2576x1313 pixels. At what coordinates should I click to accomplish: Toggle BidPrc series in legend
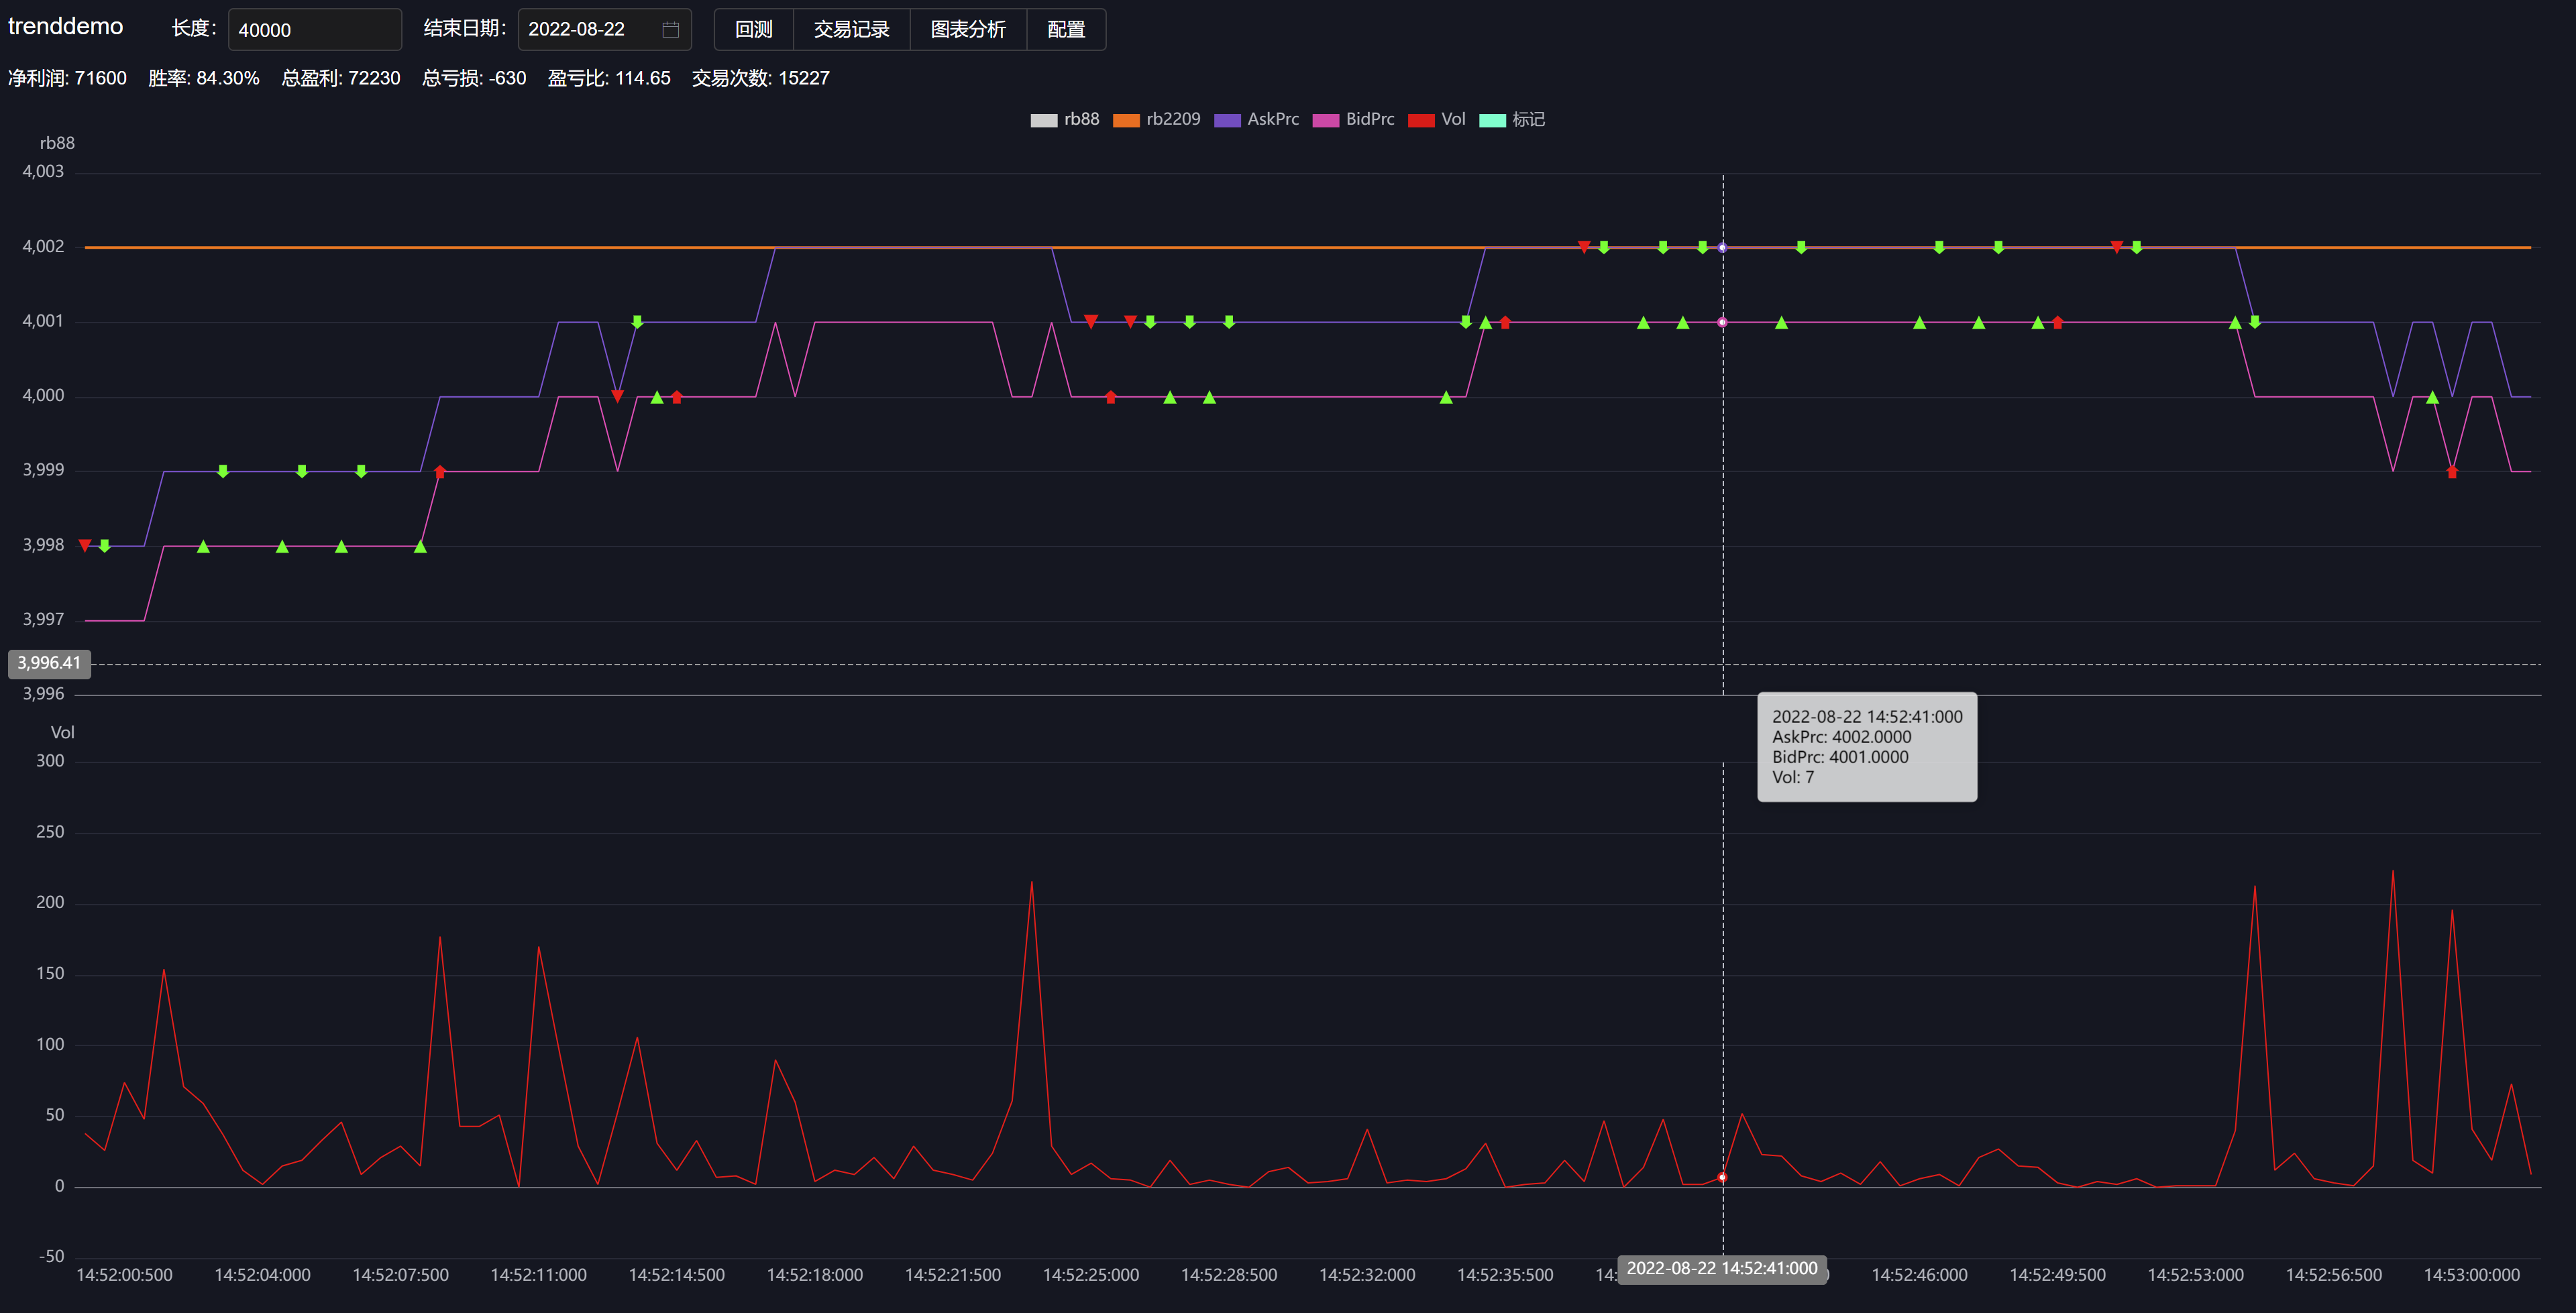click(x=1354, y=119)
